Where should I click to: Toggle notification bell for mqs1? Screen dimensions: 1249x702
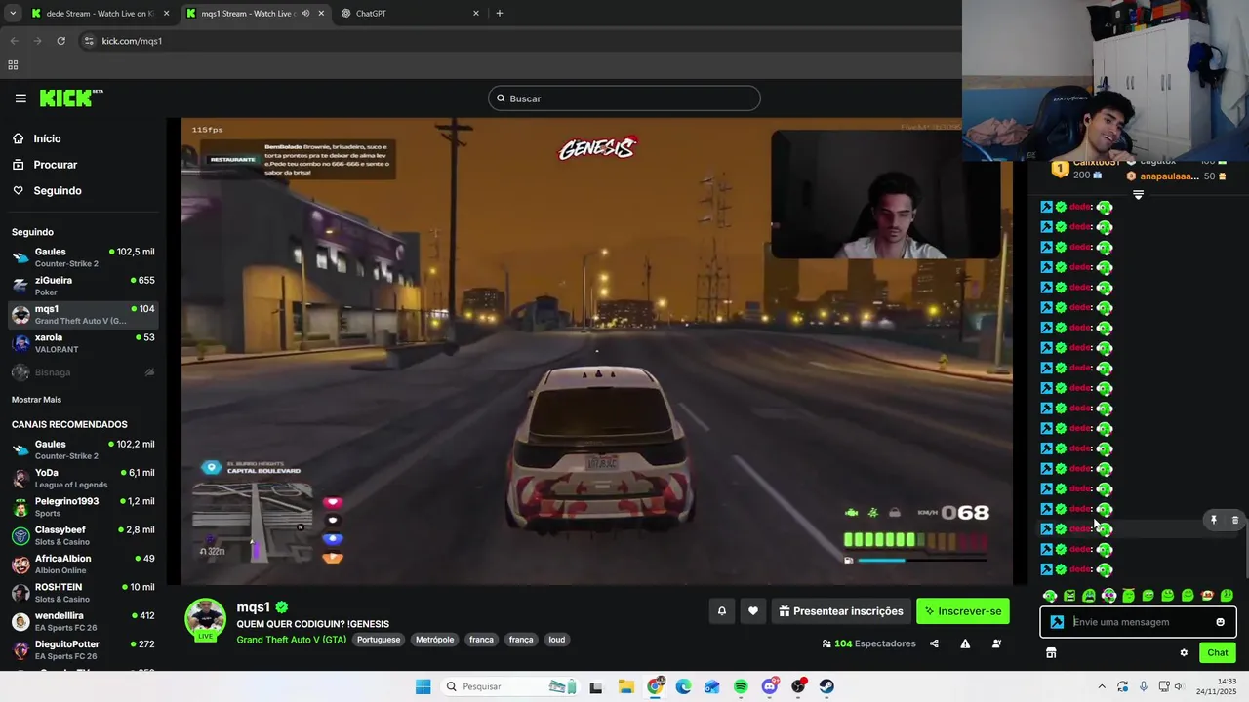(722, 611)
